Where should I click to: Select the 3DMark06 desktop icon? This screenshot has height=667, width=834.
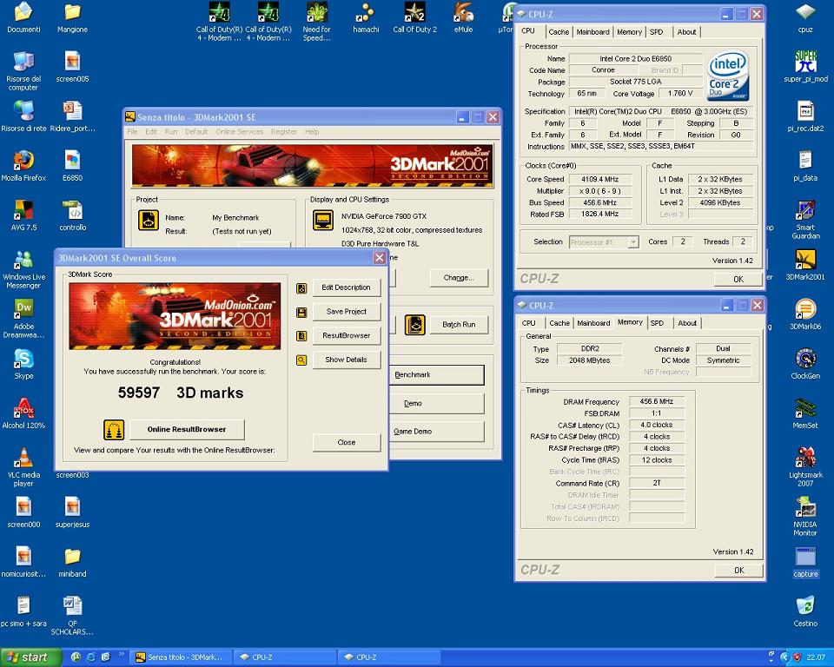point(805,314)
